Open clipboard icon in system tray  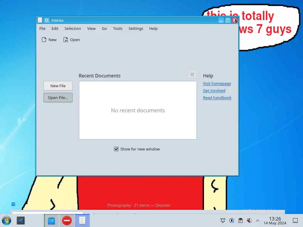click(241, 220)
